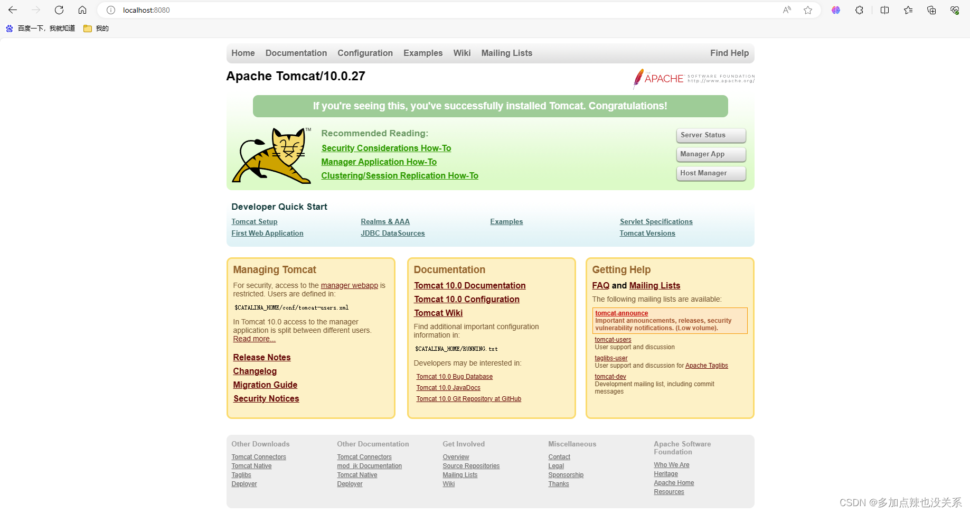This screenshot has height=513, width=970.
Task: Open Tomcat 10.0 Documentation link
Action: tap(470, 285)
